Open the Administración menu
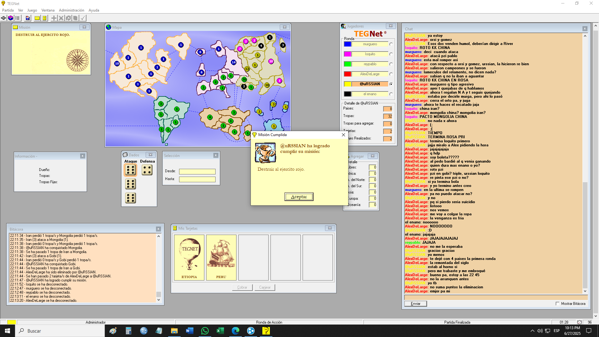Image resolution: width=599 pixels, height=337 pixels. click(x=71, y=10)
